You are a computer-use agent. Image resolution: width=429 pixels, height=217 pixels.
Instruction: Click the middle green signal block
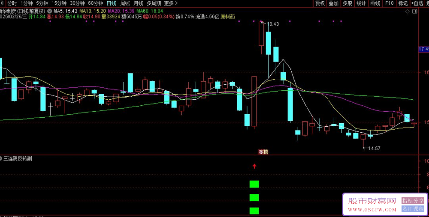pyautogui.click(x=254, y=197)
